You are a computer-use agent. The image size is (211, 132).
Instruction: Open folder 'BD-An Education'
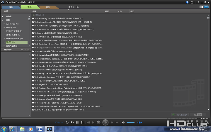[62, 26]
